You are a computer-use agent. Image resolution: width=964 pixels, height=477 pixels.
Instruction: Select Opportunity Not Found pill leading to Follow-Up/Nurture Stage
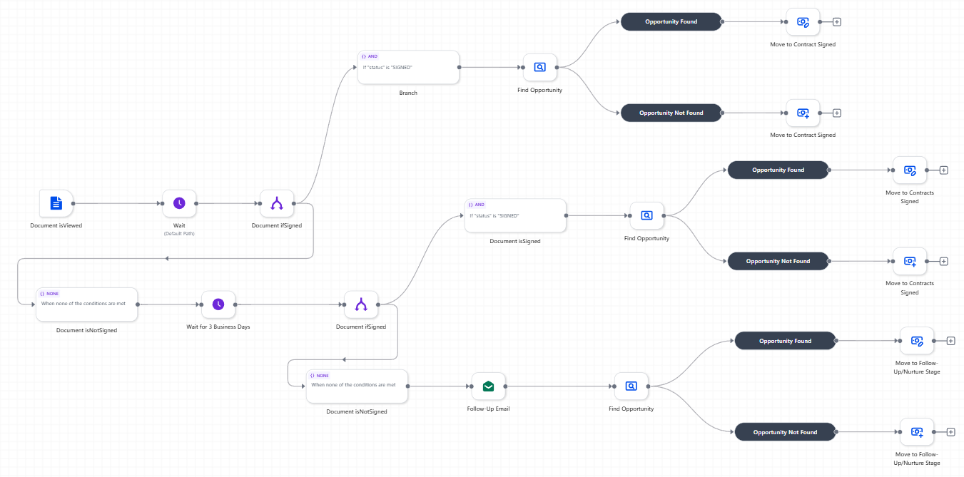point(786,432)
